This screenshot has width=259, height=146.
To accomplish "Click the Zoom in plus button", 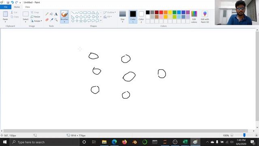I will coord(256,135).
